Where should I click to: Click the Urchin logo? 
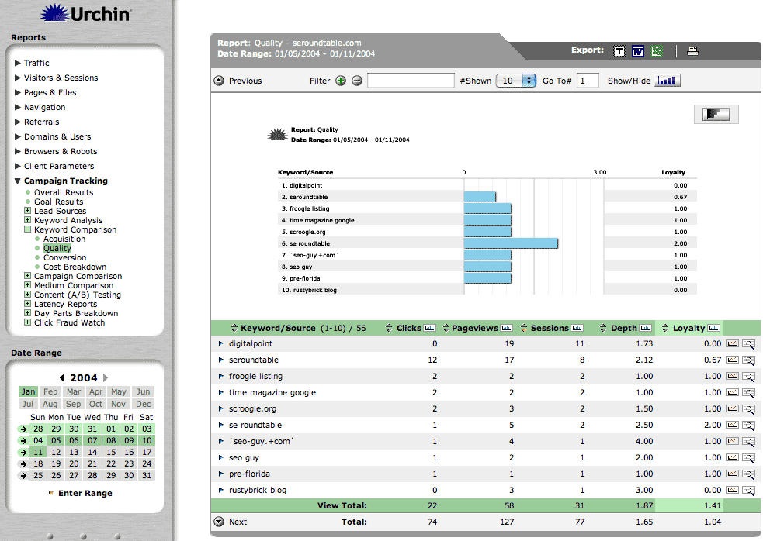85,13
